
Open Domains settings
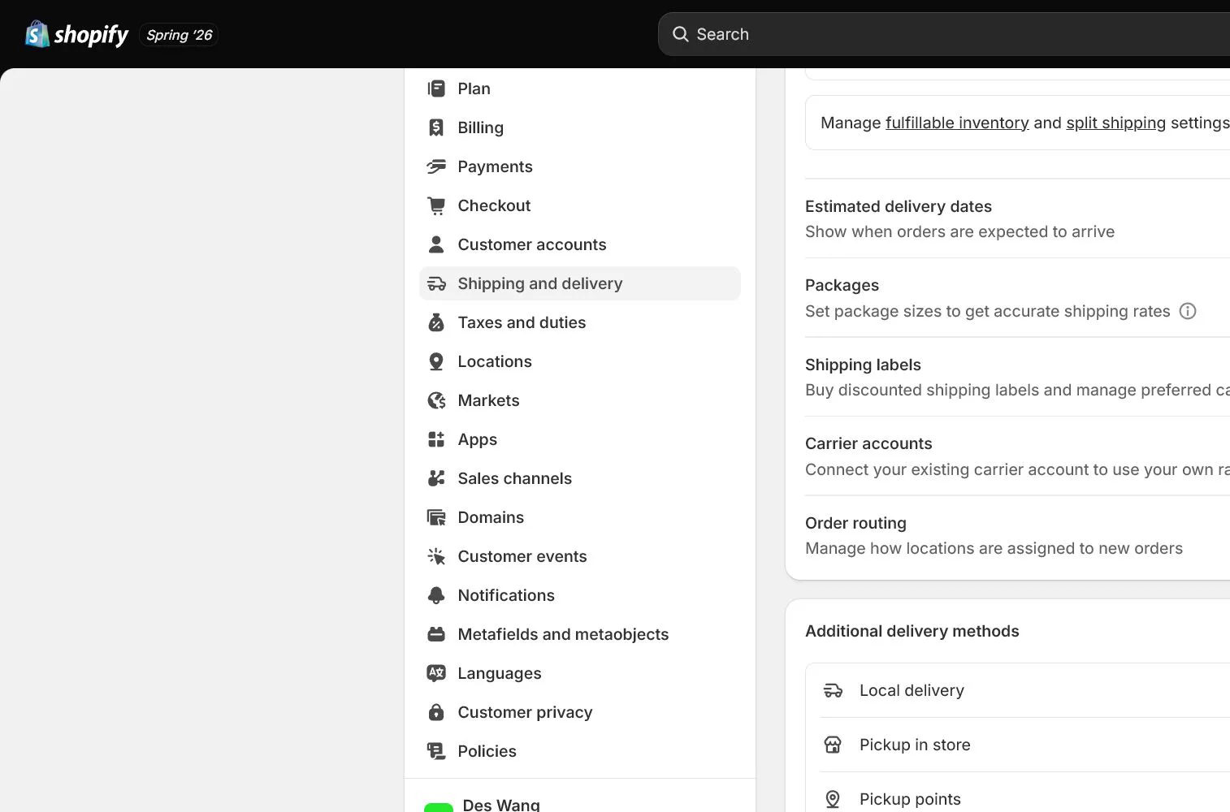click(x=580, y=517)
